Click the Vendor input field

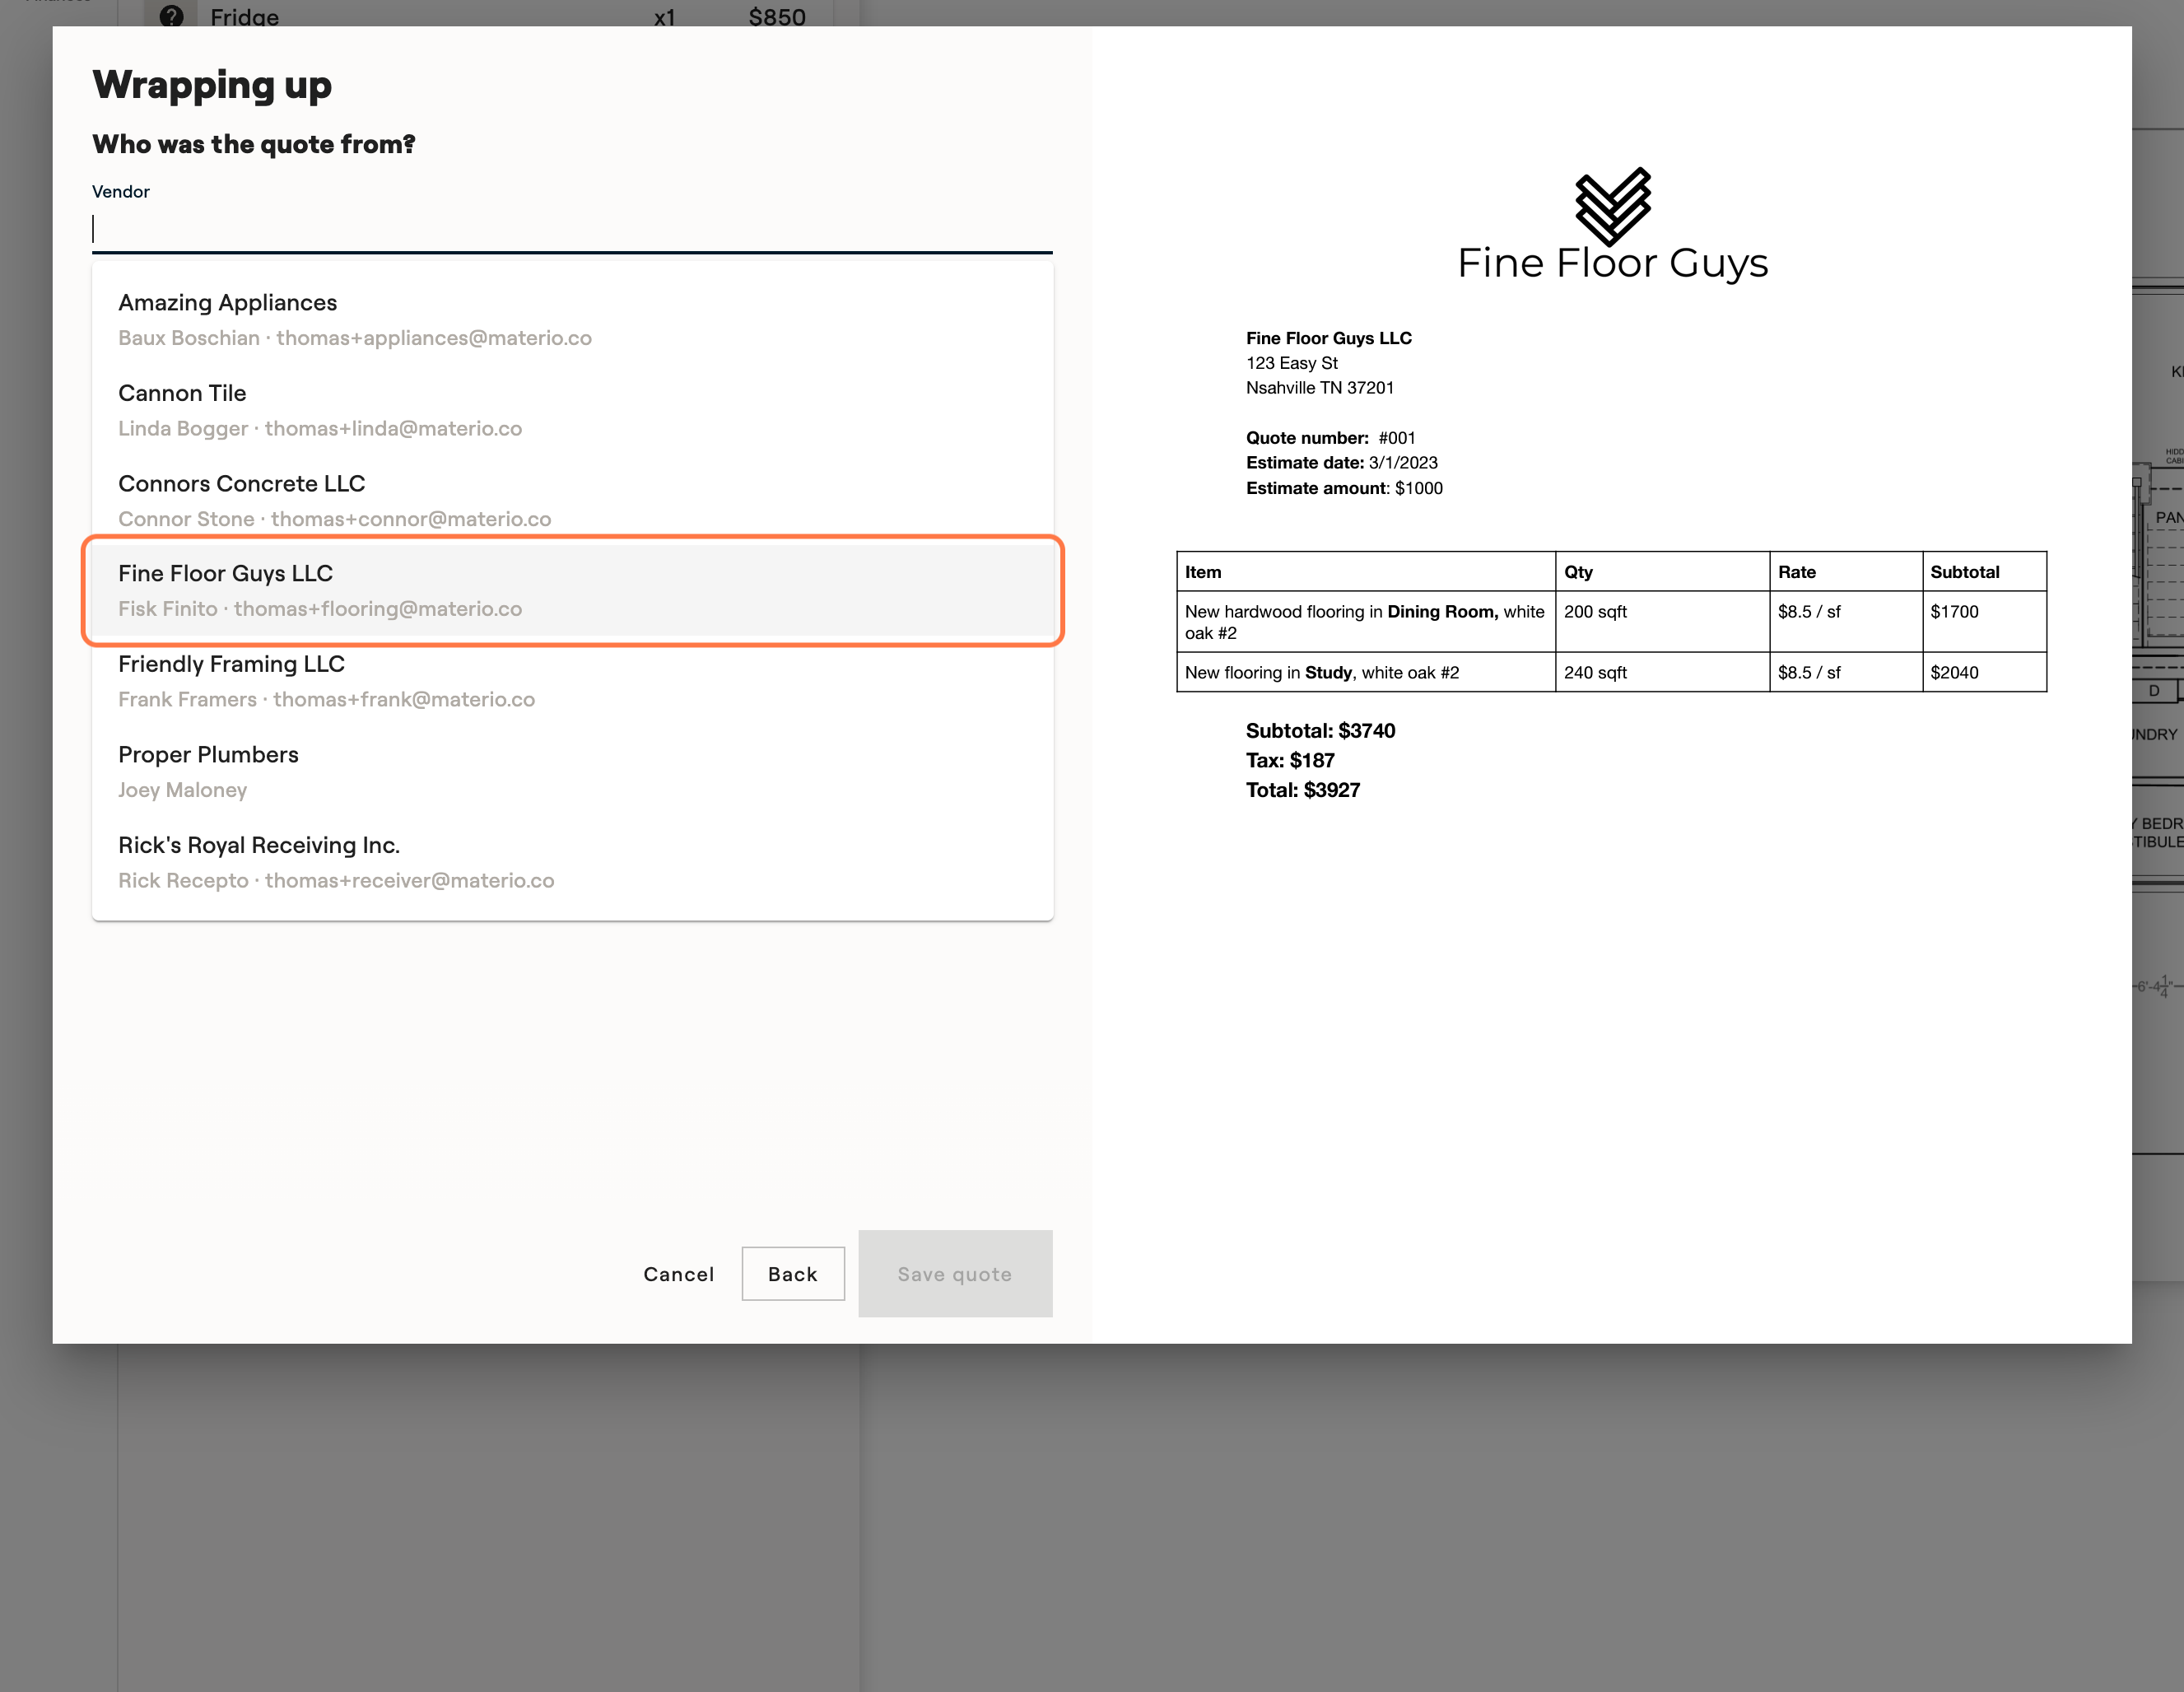tap(572, 229)
